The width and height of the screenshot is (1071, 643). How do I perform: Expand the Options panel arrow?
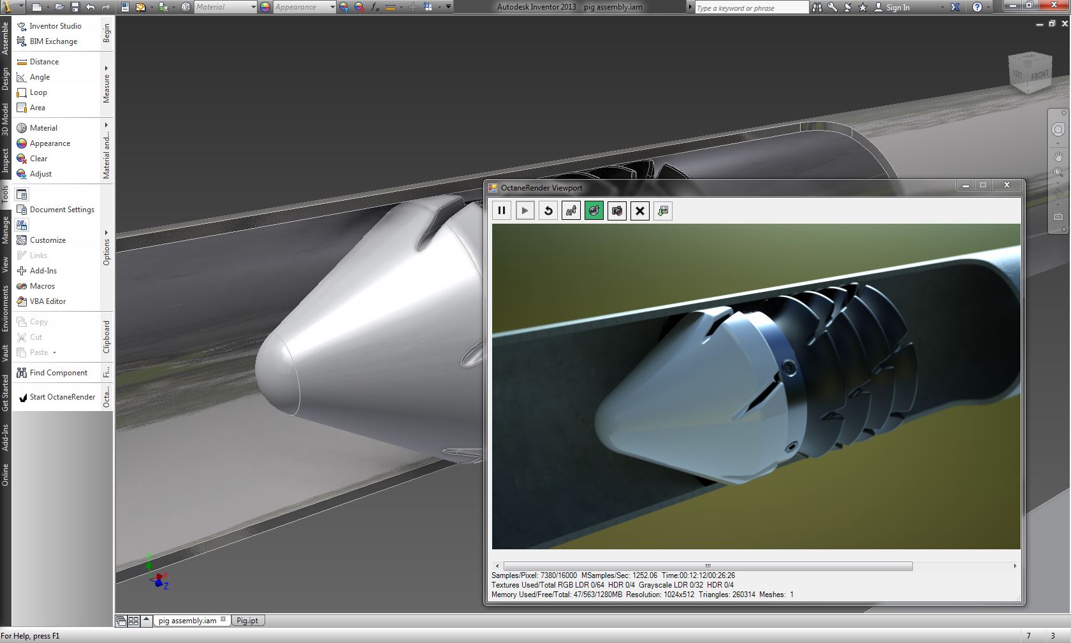pos(106,233)
